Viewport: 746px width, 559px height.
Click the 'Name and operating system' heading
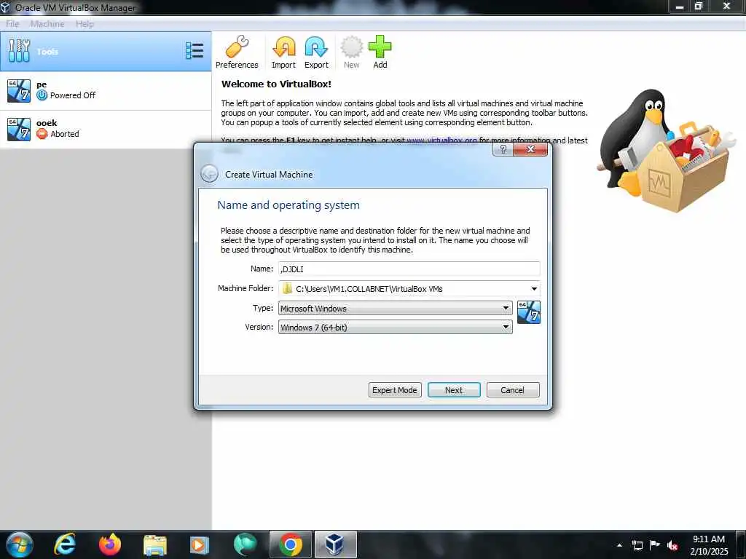coord(288,205)
